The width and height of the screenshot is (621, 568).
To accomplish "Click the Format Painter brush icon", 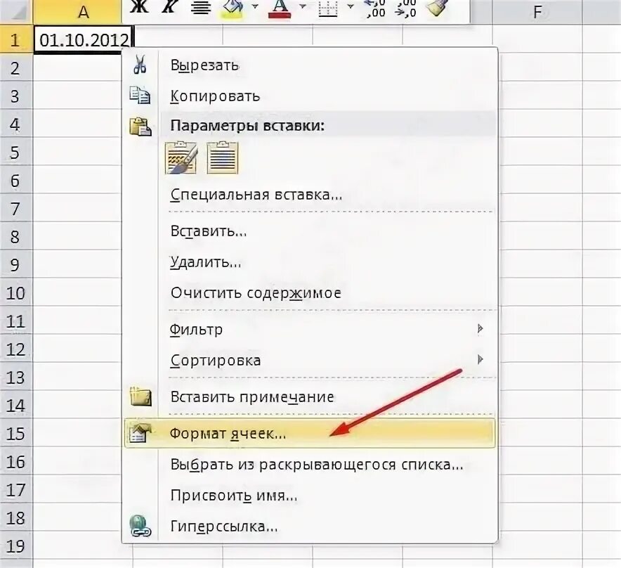I will point(437,11).
